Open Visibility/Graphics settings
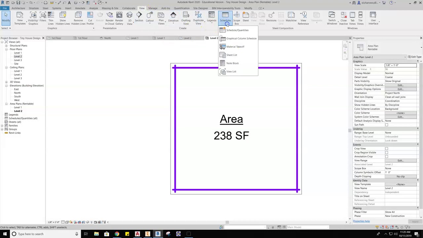The width and height of the screenshot is (423, 238). (x=33, y=18)
